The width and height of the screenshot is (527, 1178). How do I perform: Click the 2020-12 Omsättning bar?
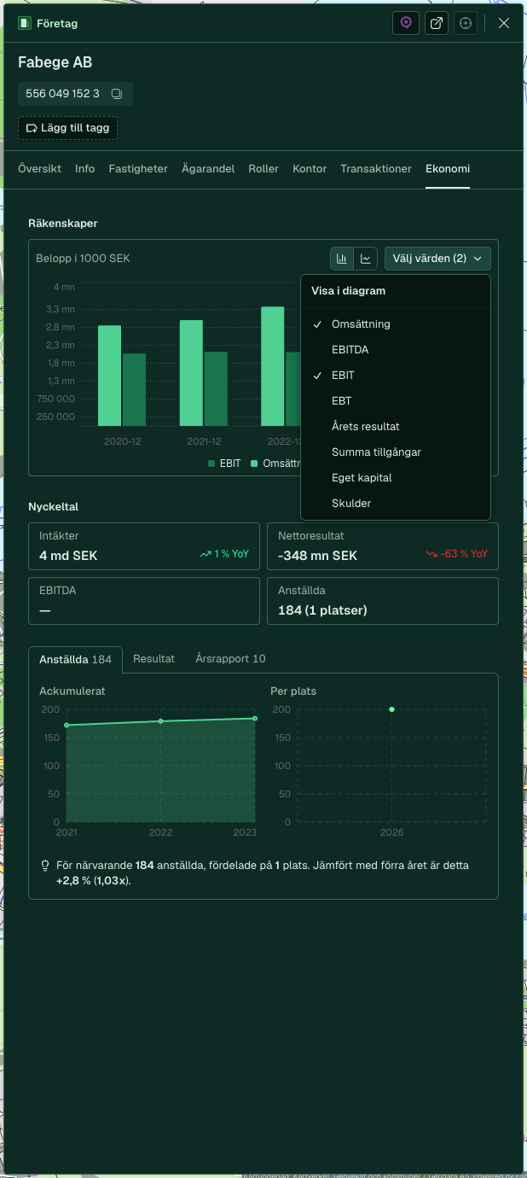click(109, 376)
